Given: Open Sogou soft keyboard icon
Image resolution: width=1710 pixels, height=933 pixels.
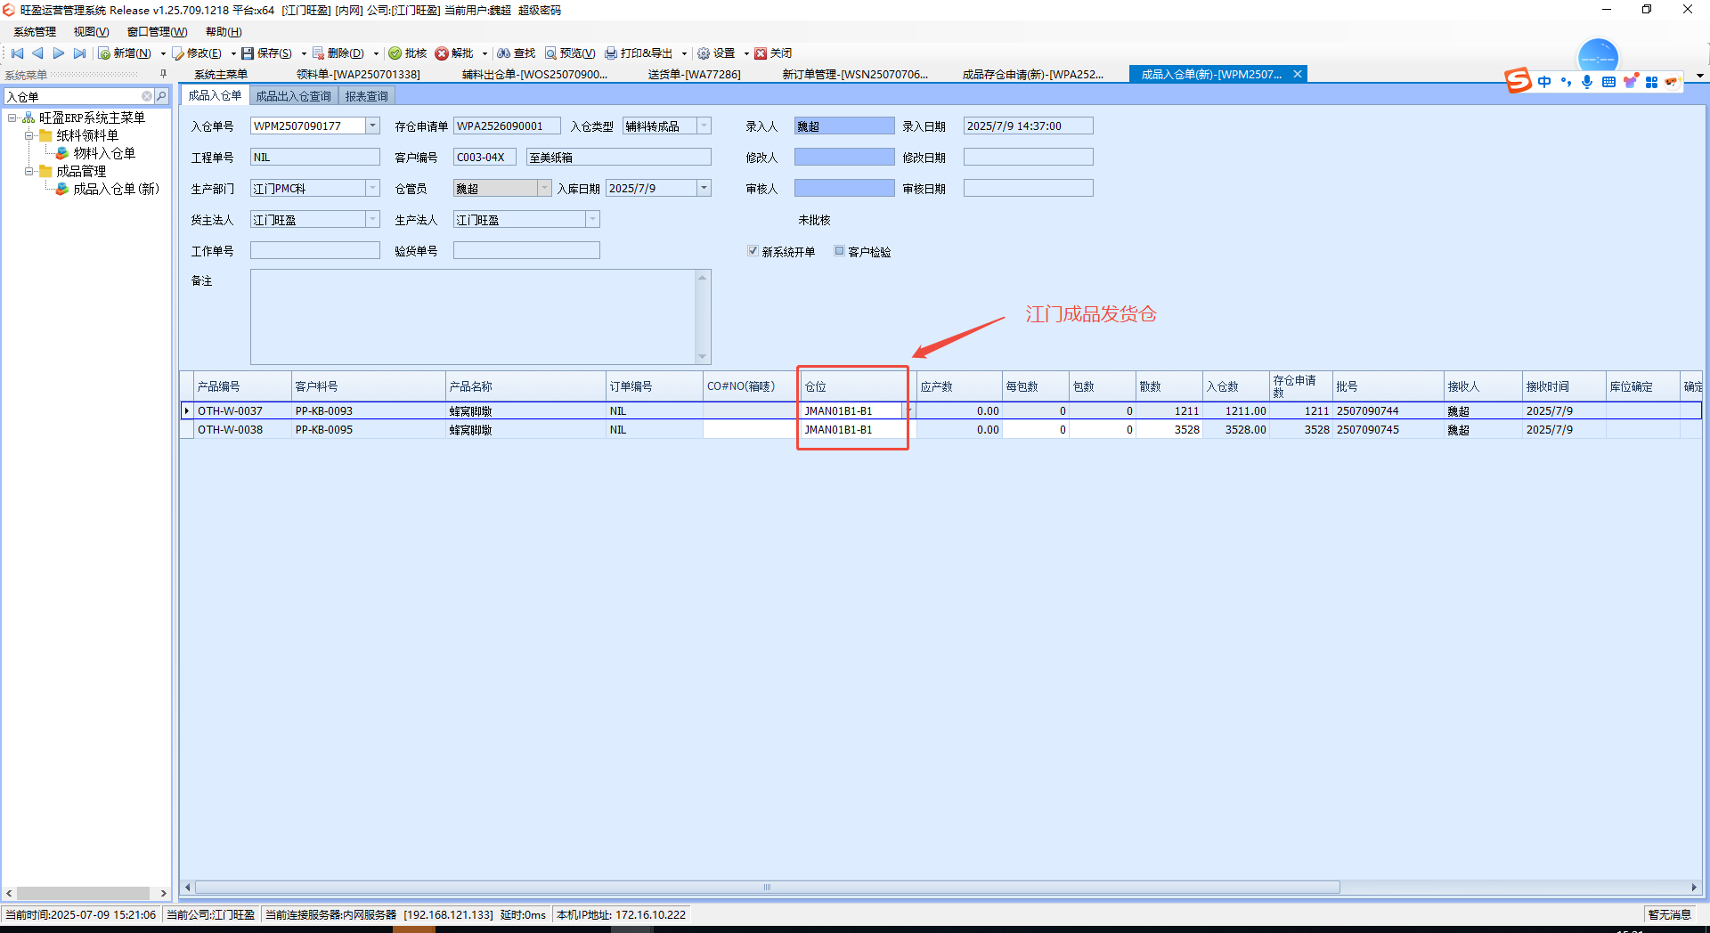Looking at the screenshot, I should pos(1608,82).
